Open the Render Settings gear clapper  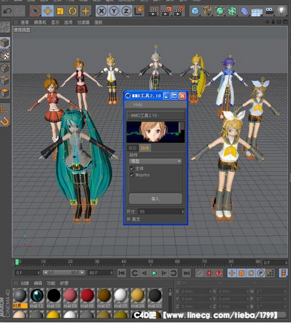pyautogui.click(x=179, y=11)
